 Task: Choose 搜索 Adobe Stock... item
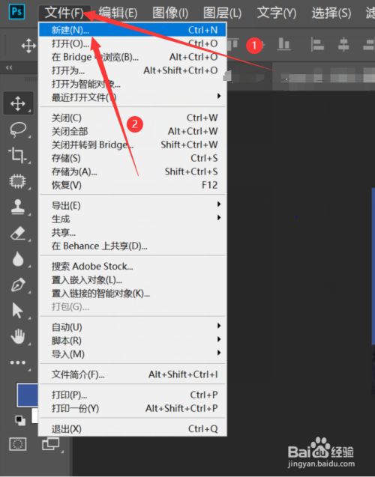point(133,266)
